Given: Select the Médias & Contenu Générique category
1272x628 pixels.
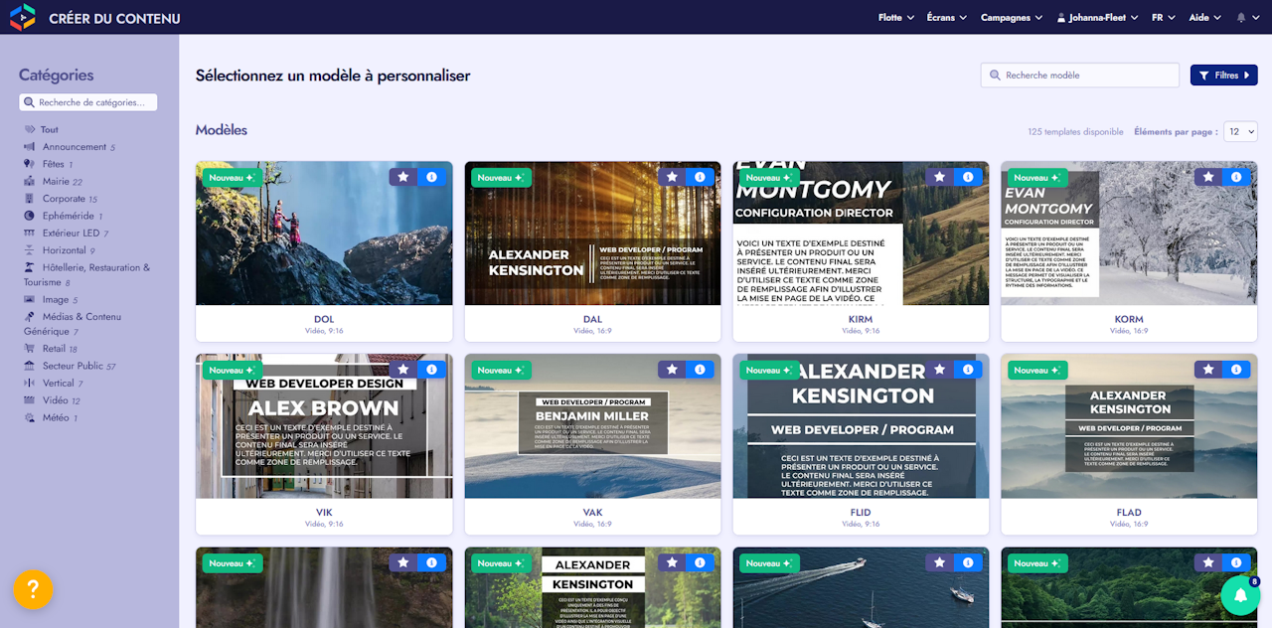Looking at the screenshot, I should pyautogui.click(x=73, y=324).
